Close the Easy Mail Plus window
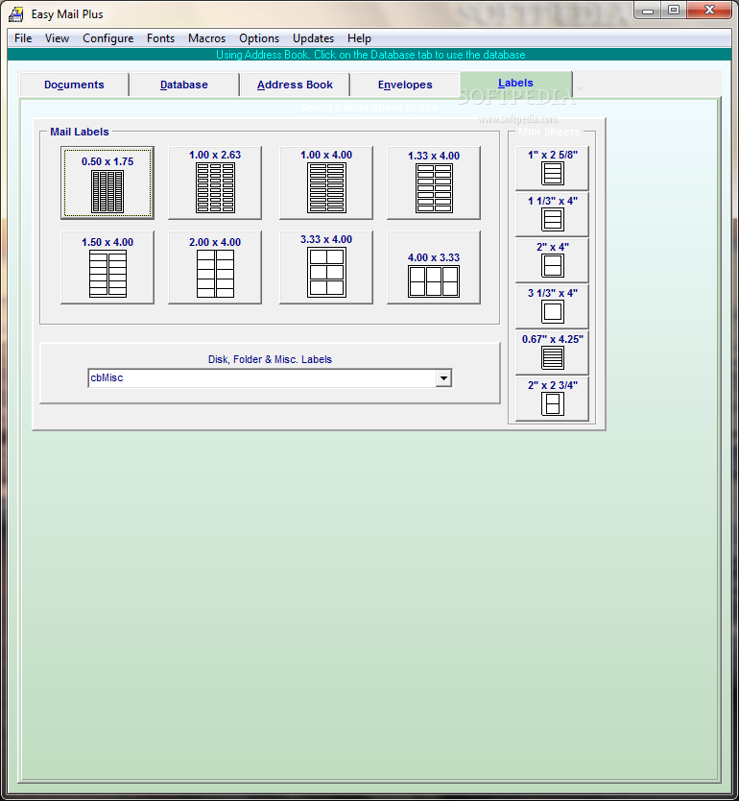This screenshot has height=801, width=739. point(709,11)
